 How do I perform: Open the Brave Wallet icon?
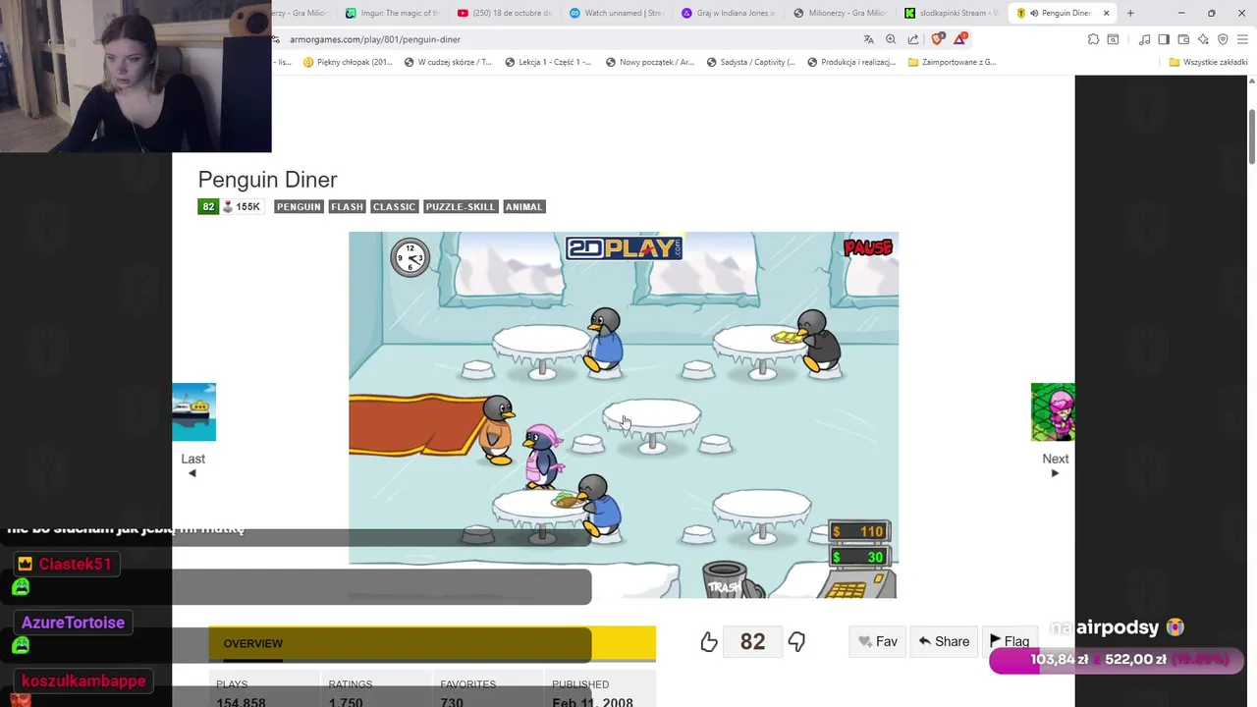[x=1183, y=39]
